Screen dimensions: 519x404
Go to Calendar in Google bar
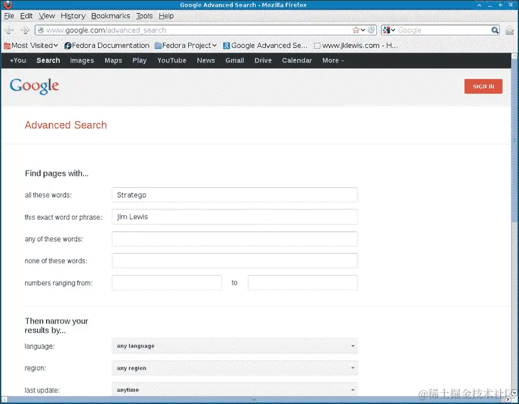click(x=297, y=60)
